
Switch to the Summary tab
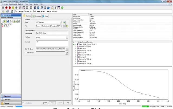pyautogui.click(x=27, y=16)
